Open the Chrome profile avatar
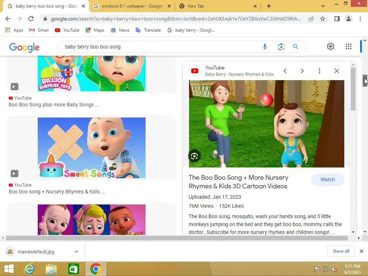This screenshot has height=276, width=368. point(349,19)
